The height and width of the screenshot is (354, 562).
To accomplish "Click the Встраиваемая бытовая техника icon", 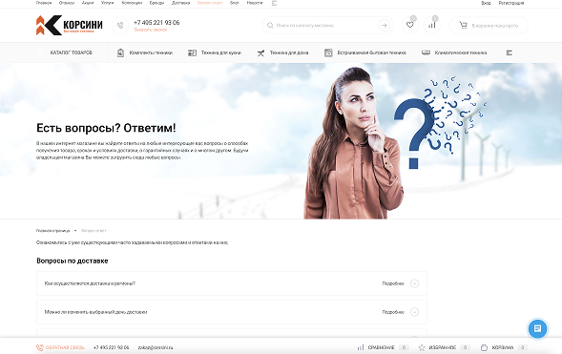I will click(328, 52).
